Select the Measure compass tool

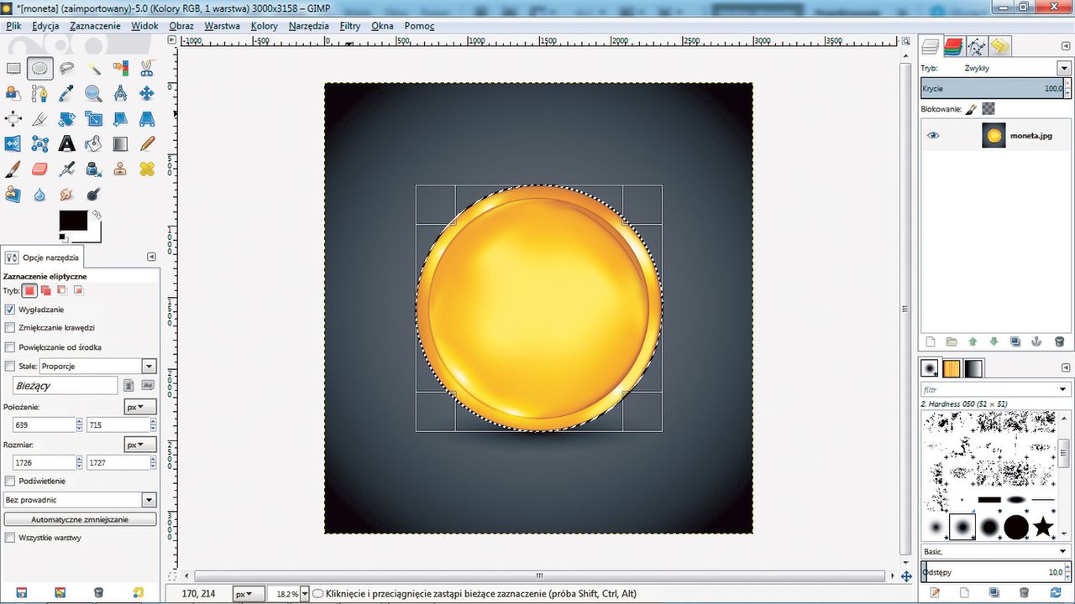120,93
